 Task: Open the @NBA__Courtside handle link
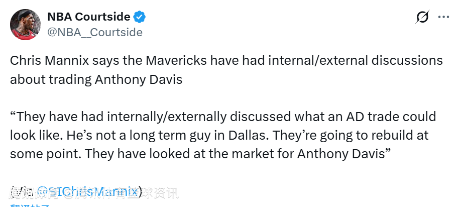pos(94,32)
